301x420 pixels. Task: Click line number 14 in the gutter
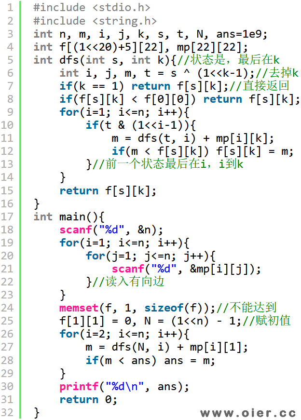7,177
